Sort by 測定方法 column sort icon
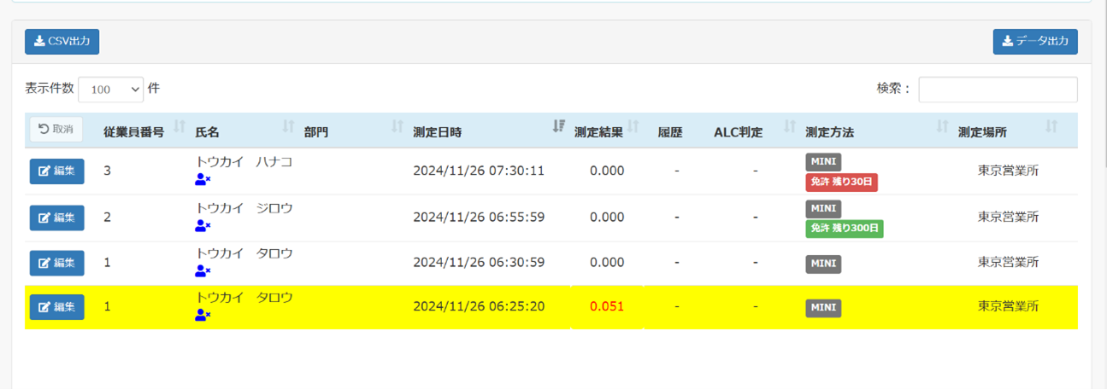The height and width of the screenshot is (389, 1107). (942, 127)
